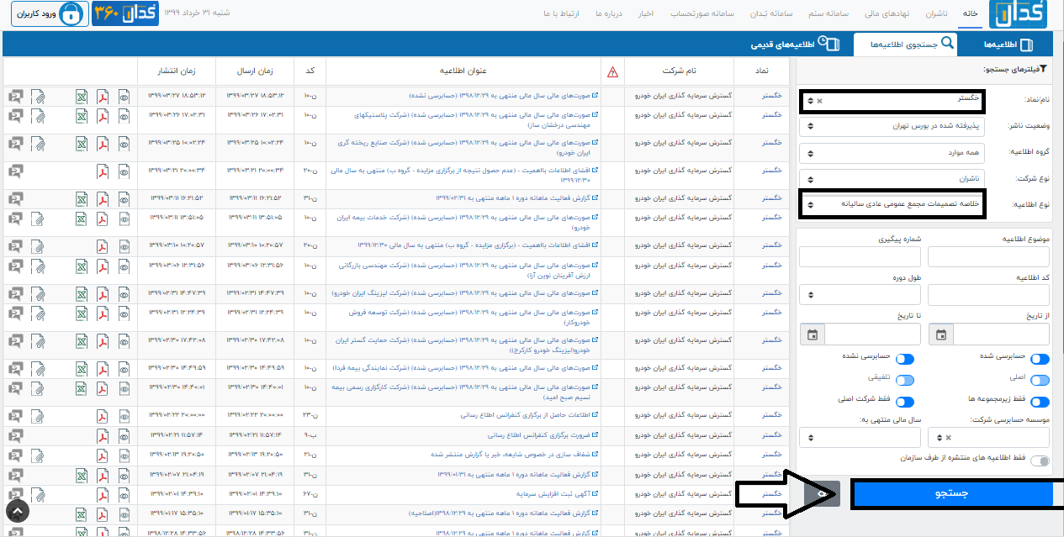Toggle 'فقط شرکت اصلی' switch

[904, 402]
